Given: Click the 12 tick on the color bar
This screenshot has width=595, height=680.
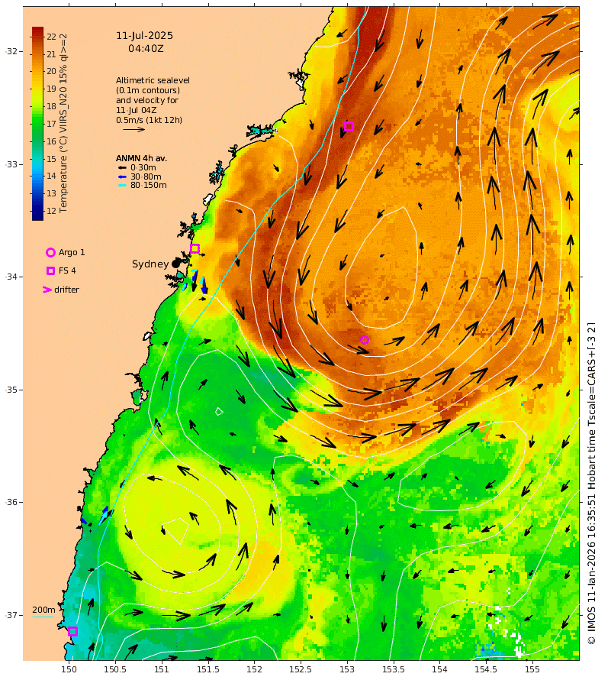Looking at the screenshot, I should [x=51, y=211].
